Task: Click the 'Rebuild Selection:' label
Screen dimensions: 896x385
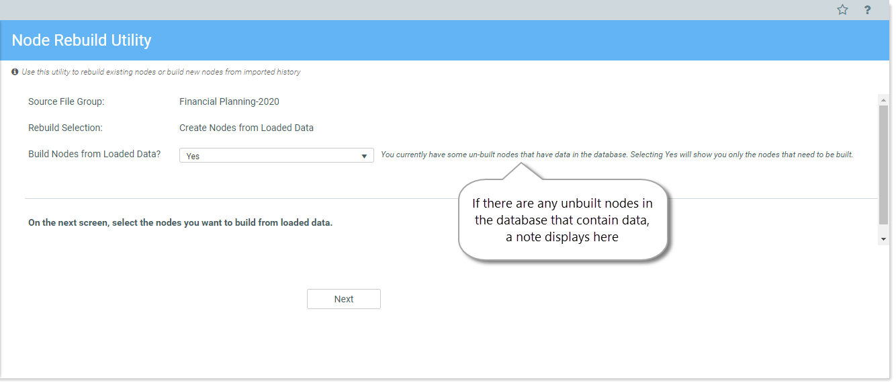Action: (x=65, y=128)
